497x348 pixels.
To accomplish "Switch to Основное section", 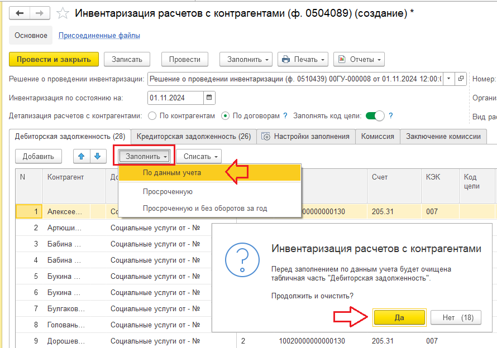I will [31, 36].
